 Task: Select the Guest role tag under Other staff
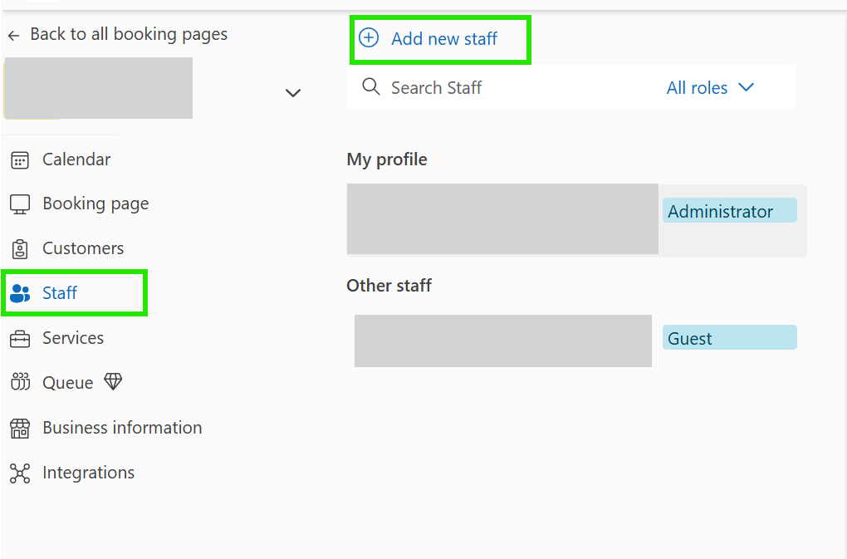coord(729,337)
